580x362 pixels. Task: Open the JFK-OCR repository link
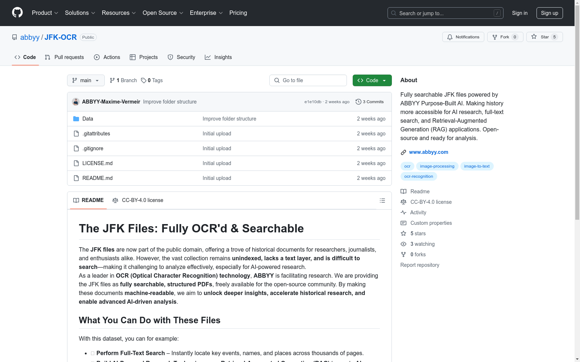tap(61, 37)
